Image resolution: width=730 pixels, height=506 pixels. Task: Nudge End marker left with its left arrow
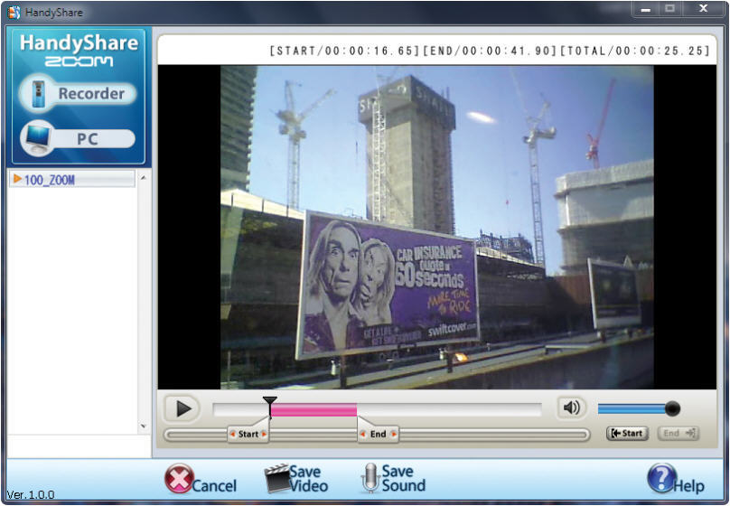pyautogui.click(x=362, y=435)
